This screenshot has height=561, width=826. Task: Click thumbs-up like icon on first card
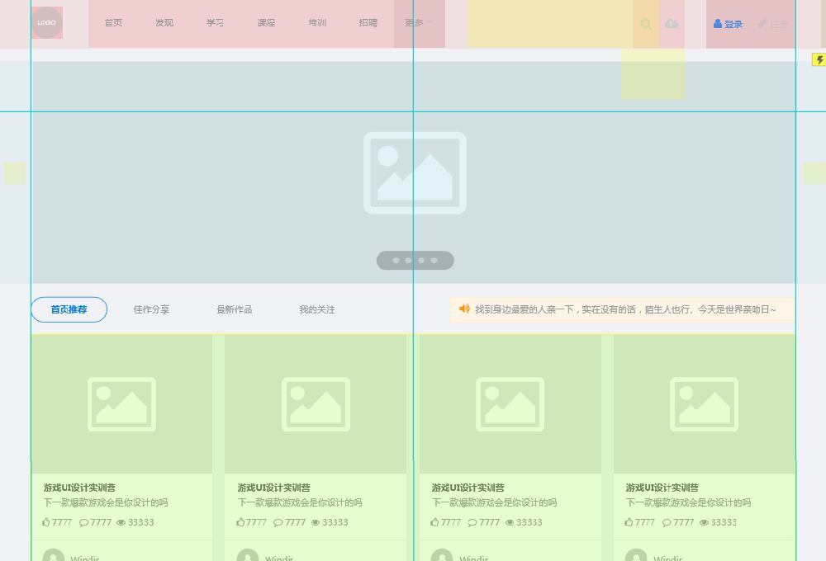(46, 522)
